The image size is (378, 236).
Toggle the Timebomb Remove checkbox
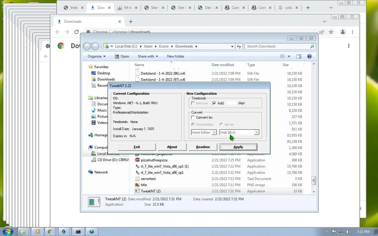(193, 103)
